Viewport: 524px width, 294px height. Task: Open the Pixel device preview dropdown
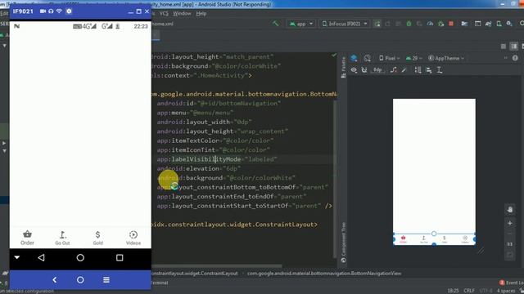pyautogui.click(x=390, y=58)
